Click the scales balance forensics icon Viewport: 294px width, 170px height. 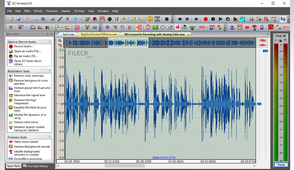pos(232,27)
